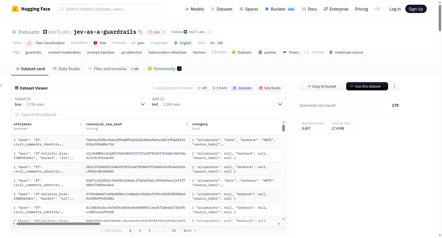This screenshot has width=442, height=238.
Task: Duplicate the dataset
Action: coord(242,88)
